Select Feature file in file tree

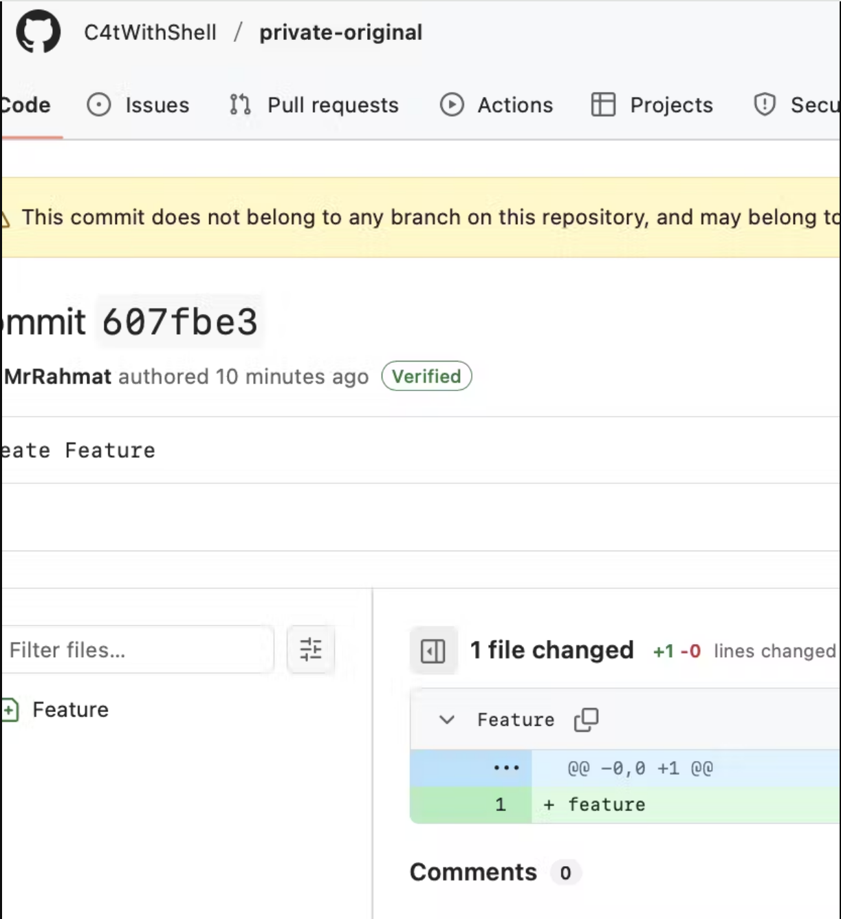(70, 709)
